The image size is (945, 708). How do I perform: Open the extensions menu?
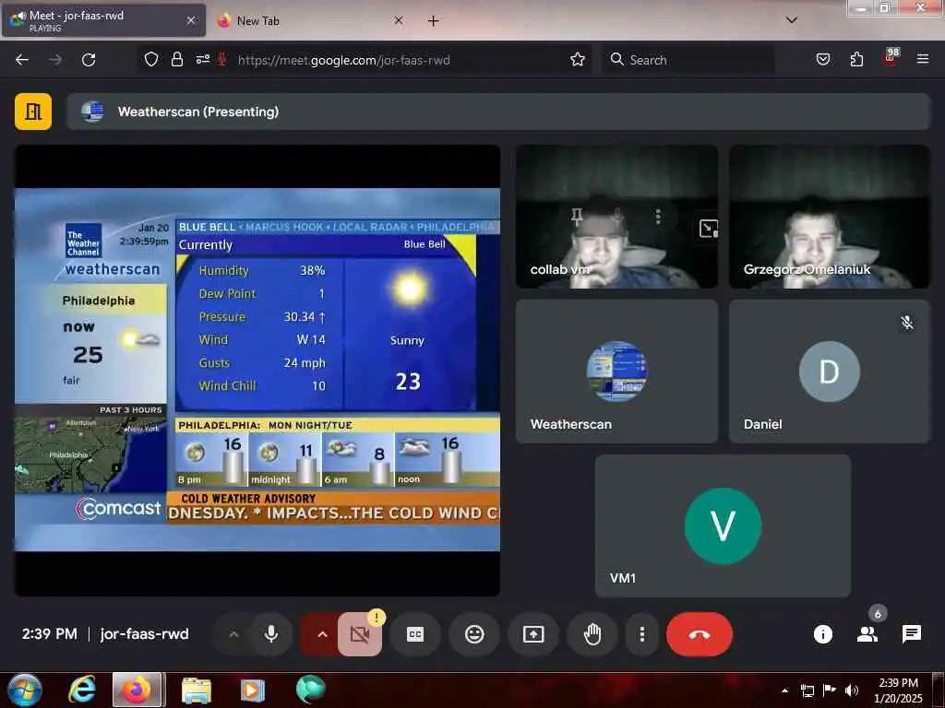point(856,59)
